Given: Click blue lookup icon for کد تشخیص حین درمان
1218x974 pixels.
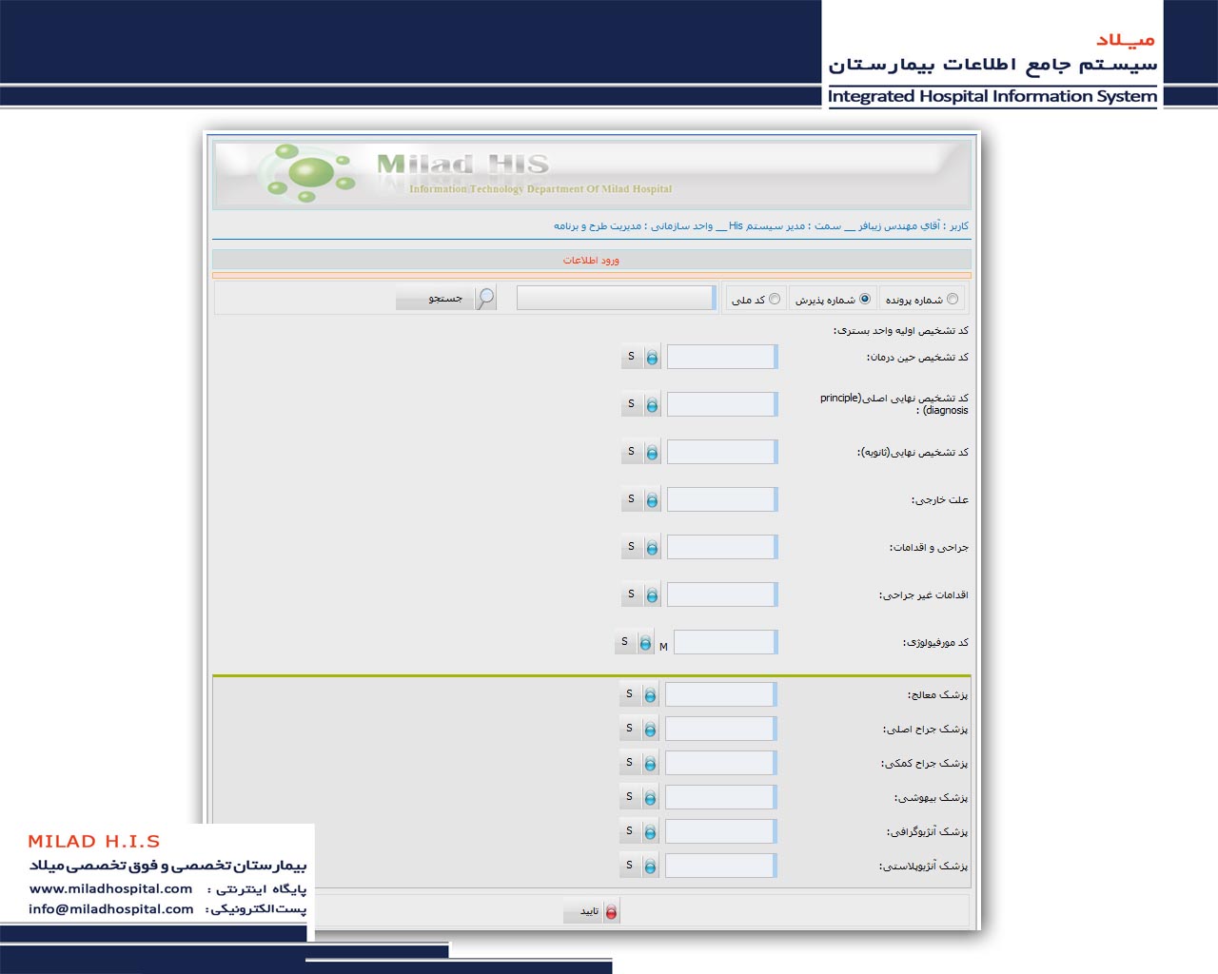Looking at the screenshot, I should click(652, 358).
